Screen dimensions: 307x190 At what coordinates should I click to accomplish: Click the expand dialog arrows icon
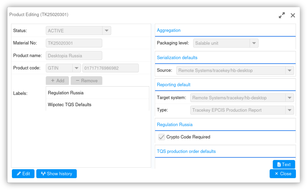click(x=282, y=15)
